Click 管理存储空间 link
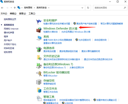The image size is (128, 104). pos(49,84)
